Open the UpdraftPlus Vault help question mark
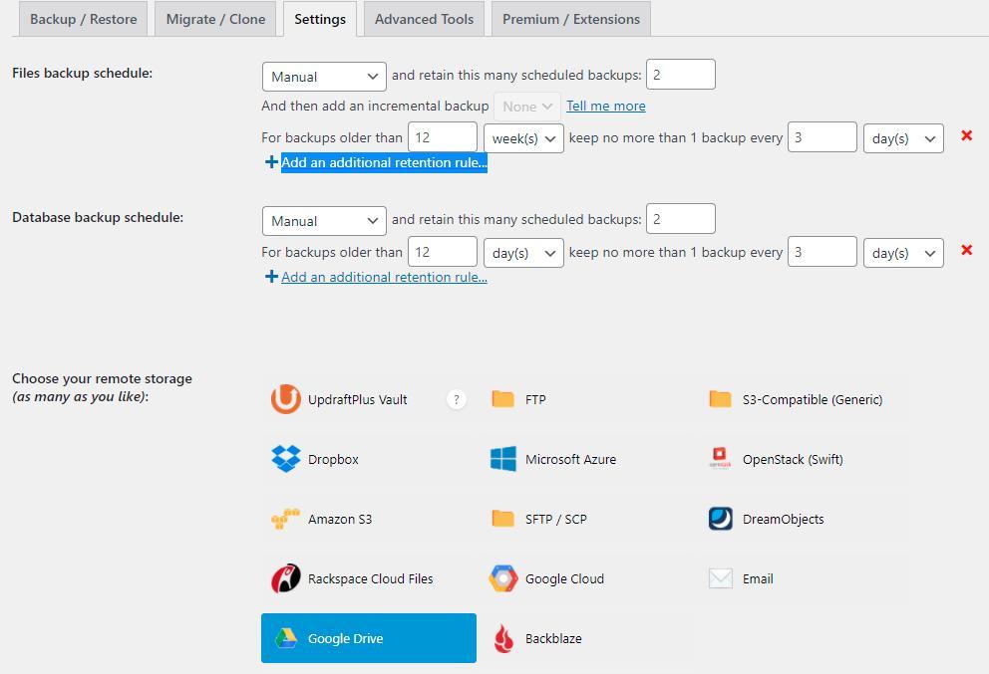 click(x=457, y=399)
